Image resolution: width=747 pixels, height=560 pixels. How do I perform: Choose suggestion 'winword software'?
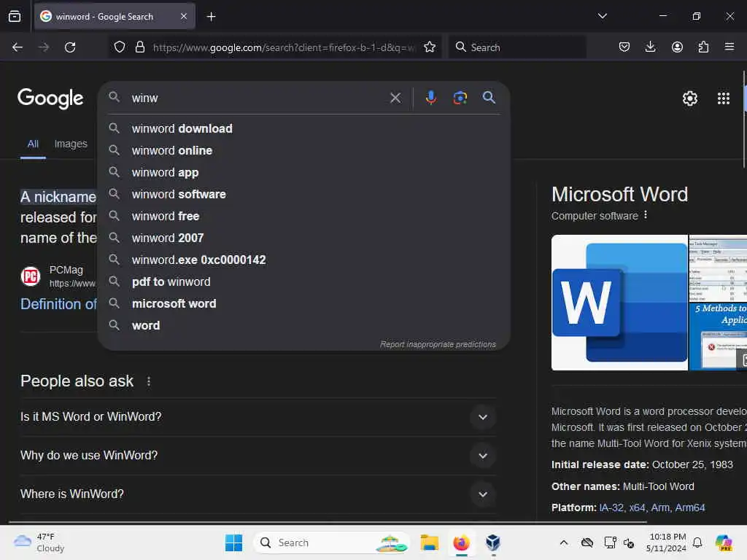pos(304,194)
